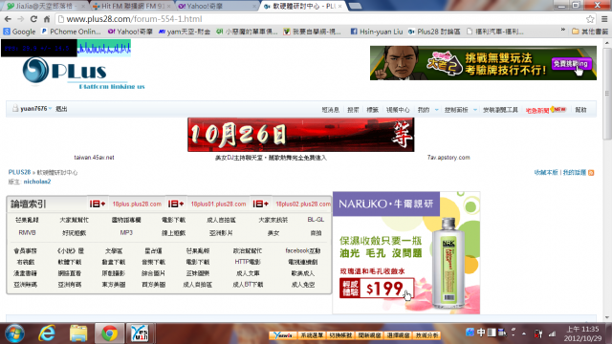Open the video center menu item
The image size is (612, 344).
tap(398, 110)
